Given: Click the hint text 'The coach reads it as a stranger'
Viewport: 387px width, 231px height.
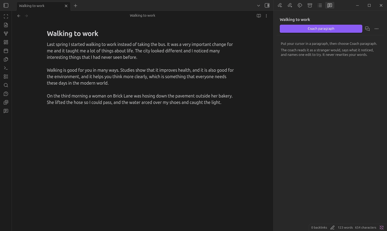Looking at the screenshot, I should click(327, 52).
